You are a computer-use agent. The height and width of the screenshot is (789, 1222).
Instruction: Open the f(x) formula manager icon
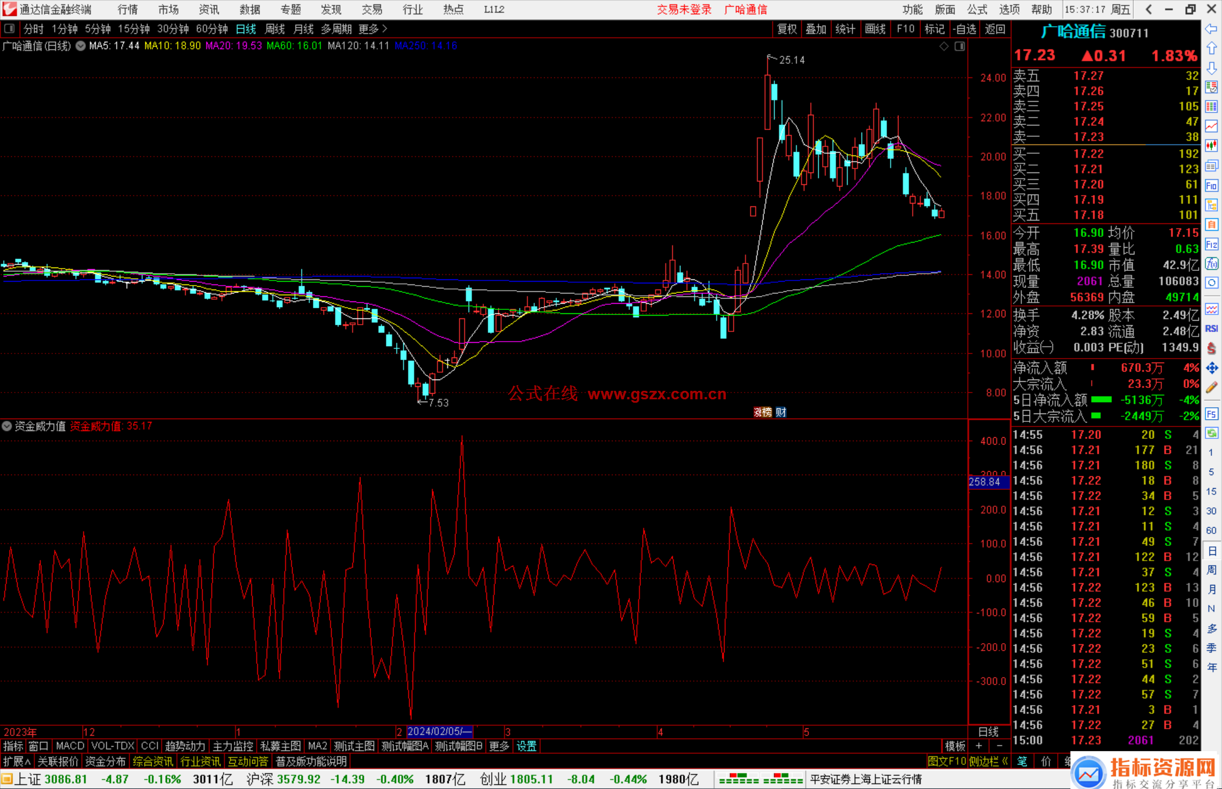[x=1211, y=264]
